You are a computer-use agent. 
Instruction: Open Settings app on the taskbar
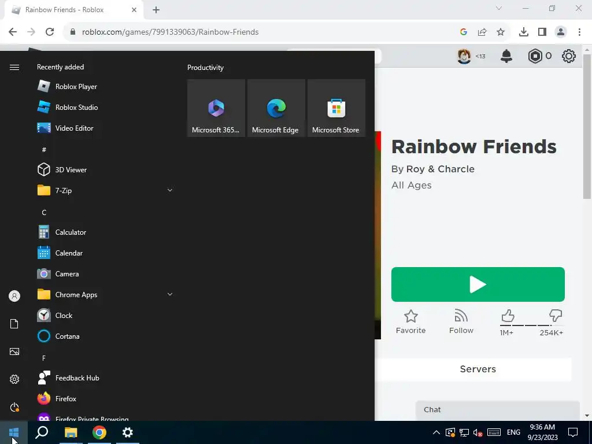pos(128,432)
